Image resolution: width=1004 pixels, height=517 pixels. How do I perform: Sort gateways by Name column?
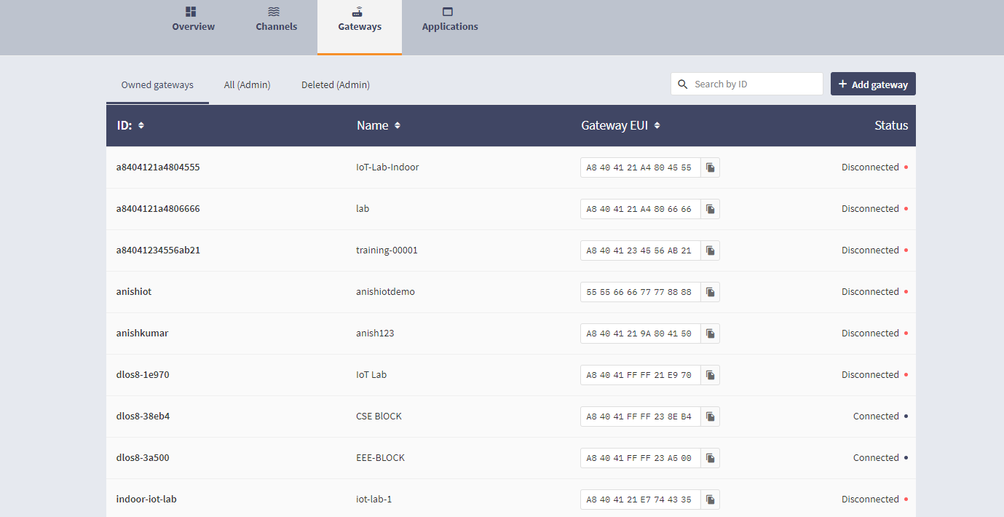(398, 125)
